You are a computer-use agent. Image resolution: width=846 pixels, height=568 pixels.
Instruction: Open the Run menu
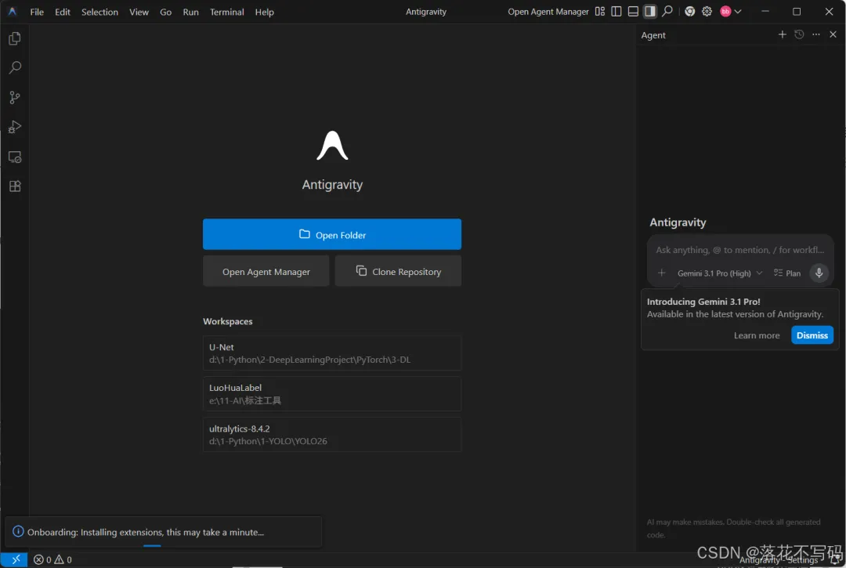point(190,12)
